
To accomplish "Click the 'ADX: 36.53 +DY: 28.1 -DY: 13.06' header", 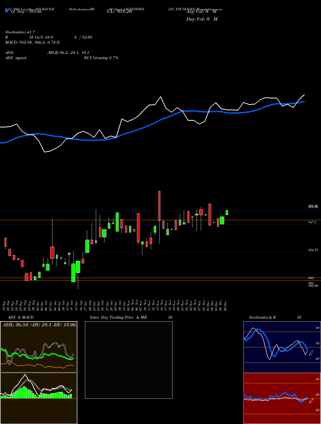I will pyautogui.click(x=39, y=324).
